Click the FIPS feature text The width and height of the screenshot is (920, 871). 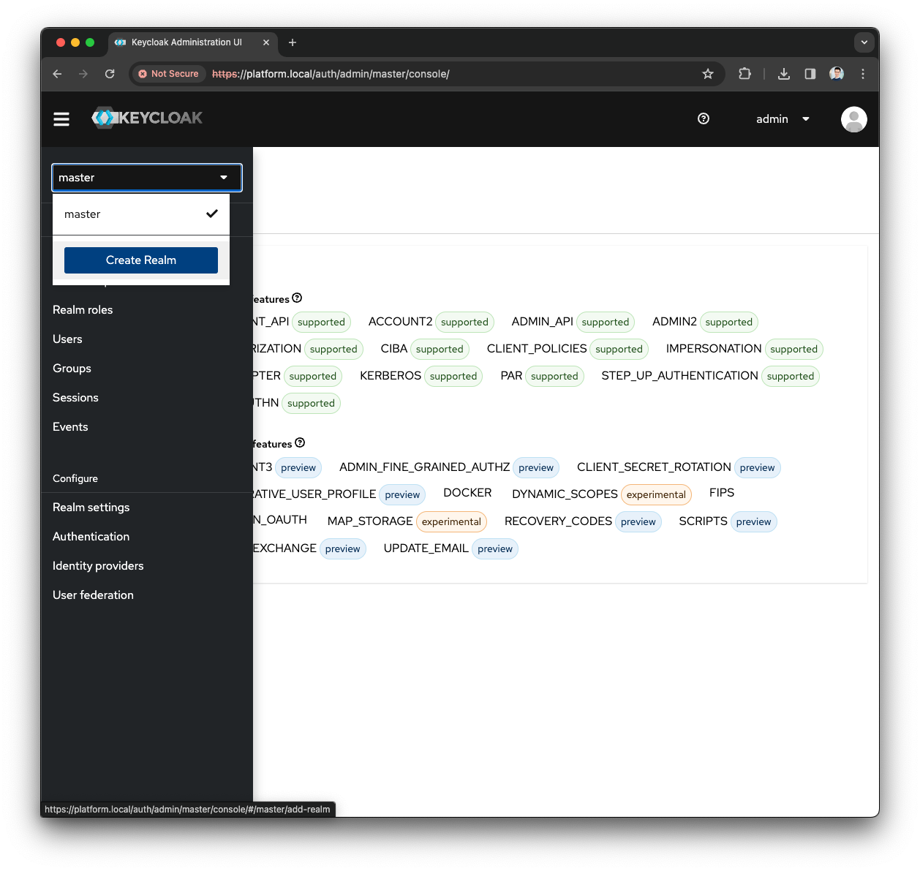(x=722, y=493)
